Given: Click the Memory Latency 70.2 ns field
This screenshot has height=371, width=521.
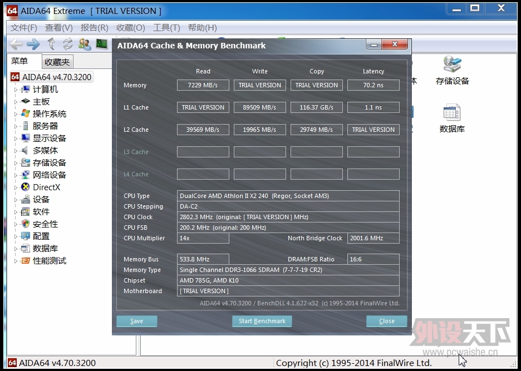Looking at the screenshot, I should point(373,85).
